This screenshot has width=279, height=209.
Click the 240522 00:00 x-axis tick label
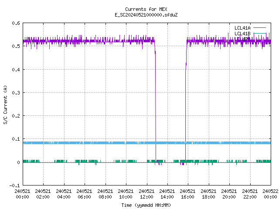point(270,194)
